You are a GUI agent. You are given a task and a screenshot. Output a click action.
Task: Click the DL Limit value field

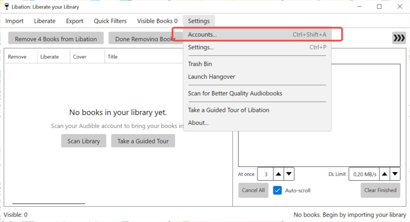point(364,174)
